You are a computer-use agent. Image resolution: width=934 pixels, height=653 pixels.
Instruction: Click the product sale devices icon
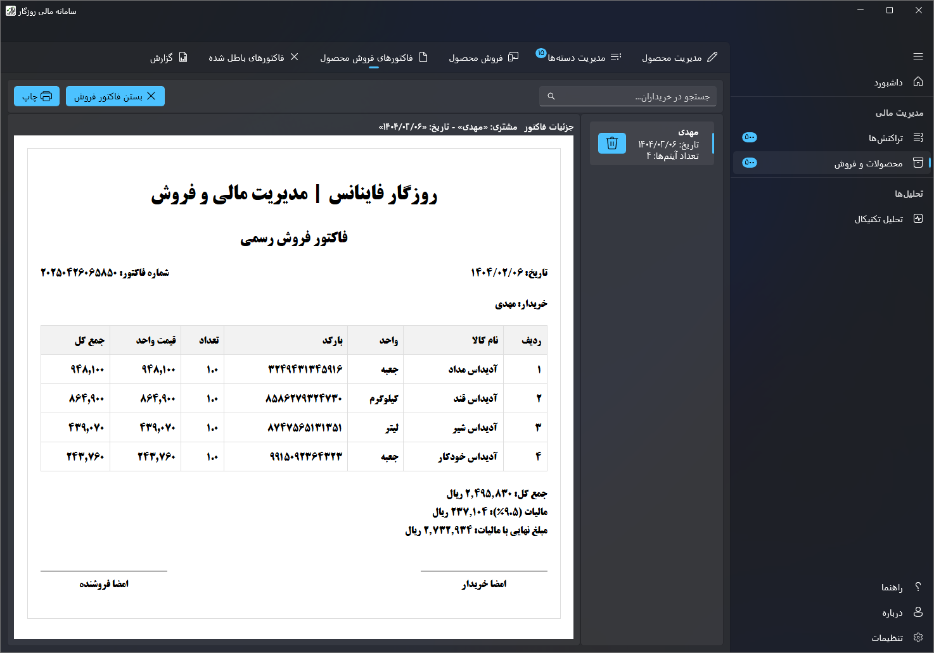tap(513, 57)
